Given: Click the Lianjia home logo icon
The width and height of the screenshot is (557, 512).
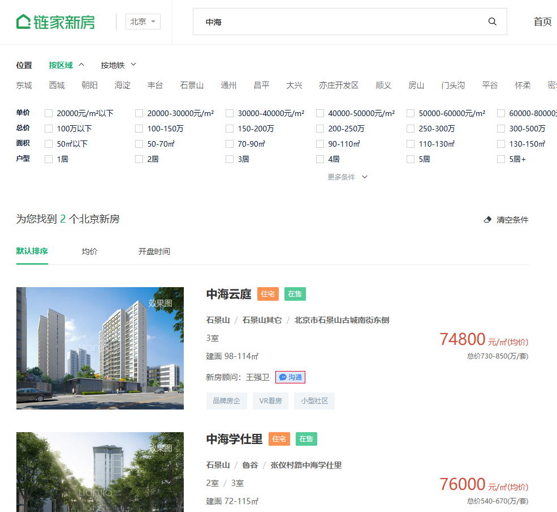Looking at the screenshot, I should [x=24, y=22].
